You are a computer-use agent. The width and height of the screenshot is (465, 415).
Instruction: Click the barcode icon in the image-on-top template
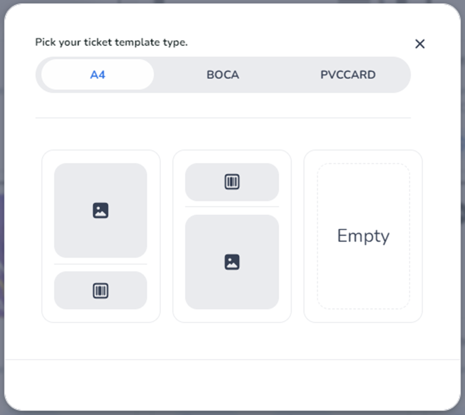coord(101,291)
